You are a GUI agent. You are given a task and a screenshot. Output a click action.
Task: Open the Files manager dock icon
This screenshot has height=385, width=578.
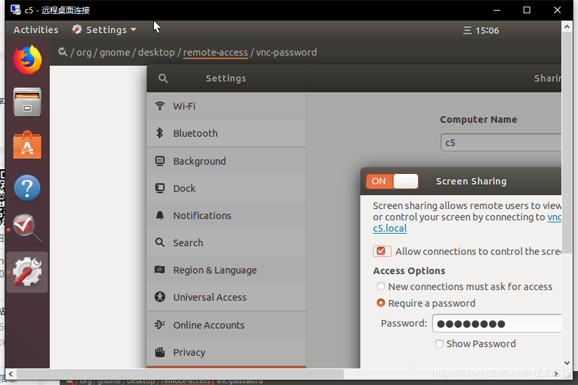pos(27,102)
